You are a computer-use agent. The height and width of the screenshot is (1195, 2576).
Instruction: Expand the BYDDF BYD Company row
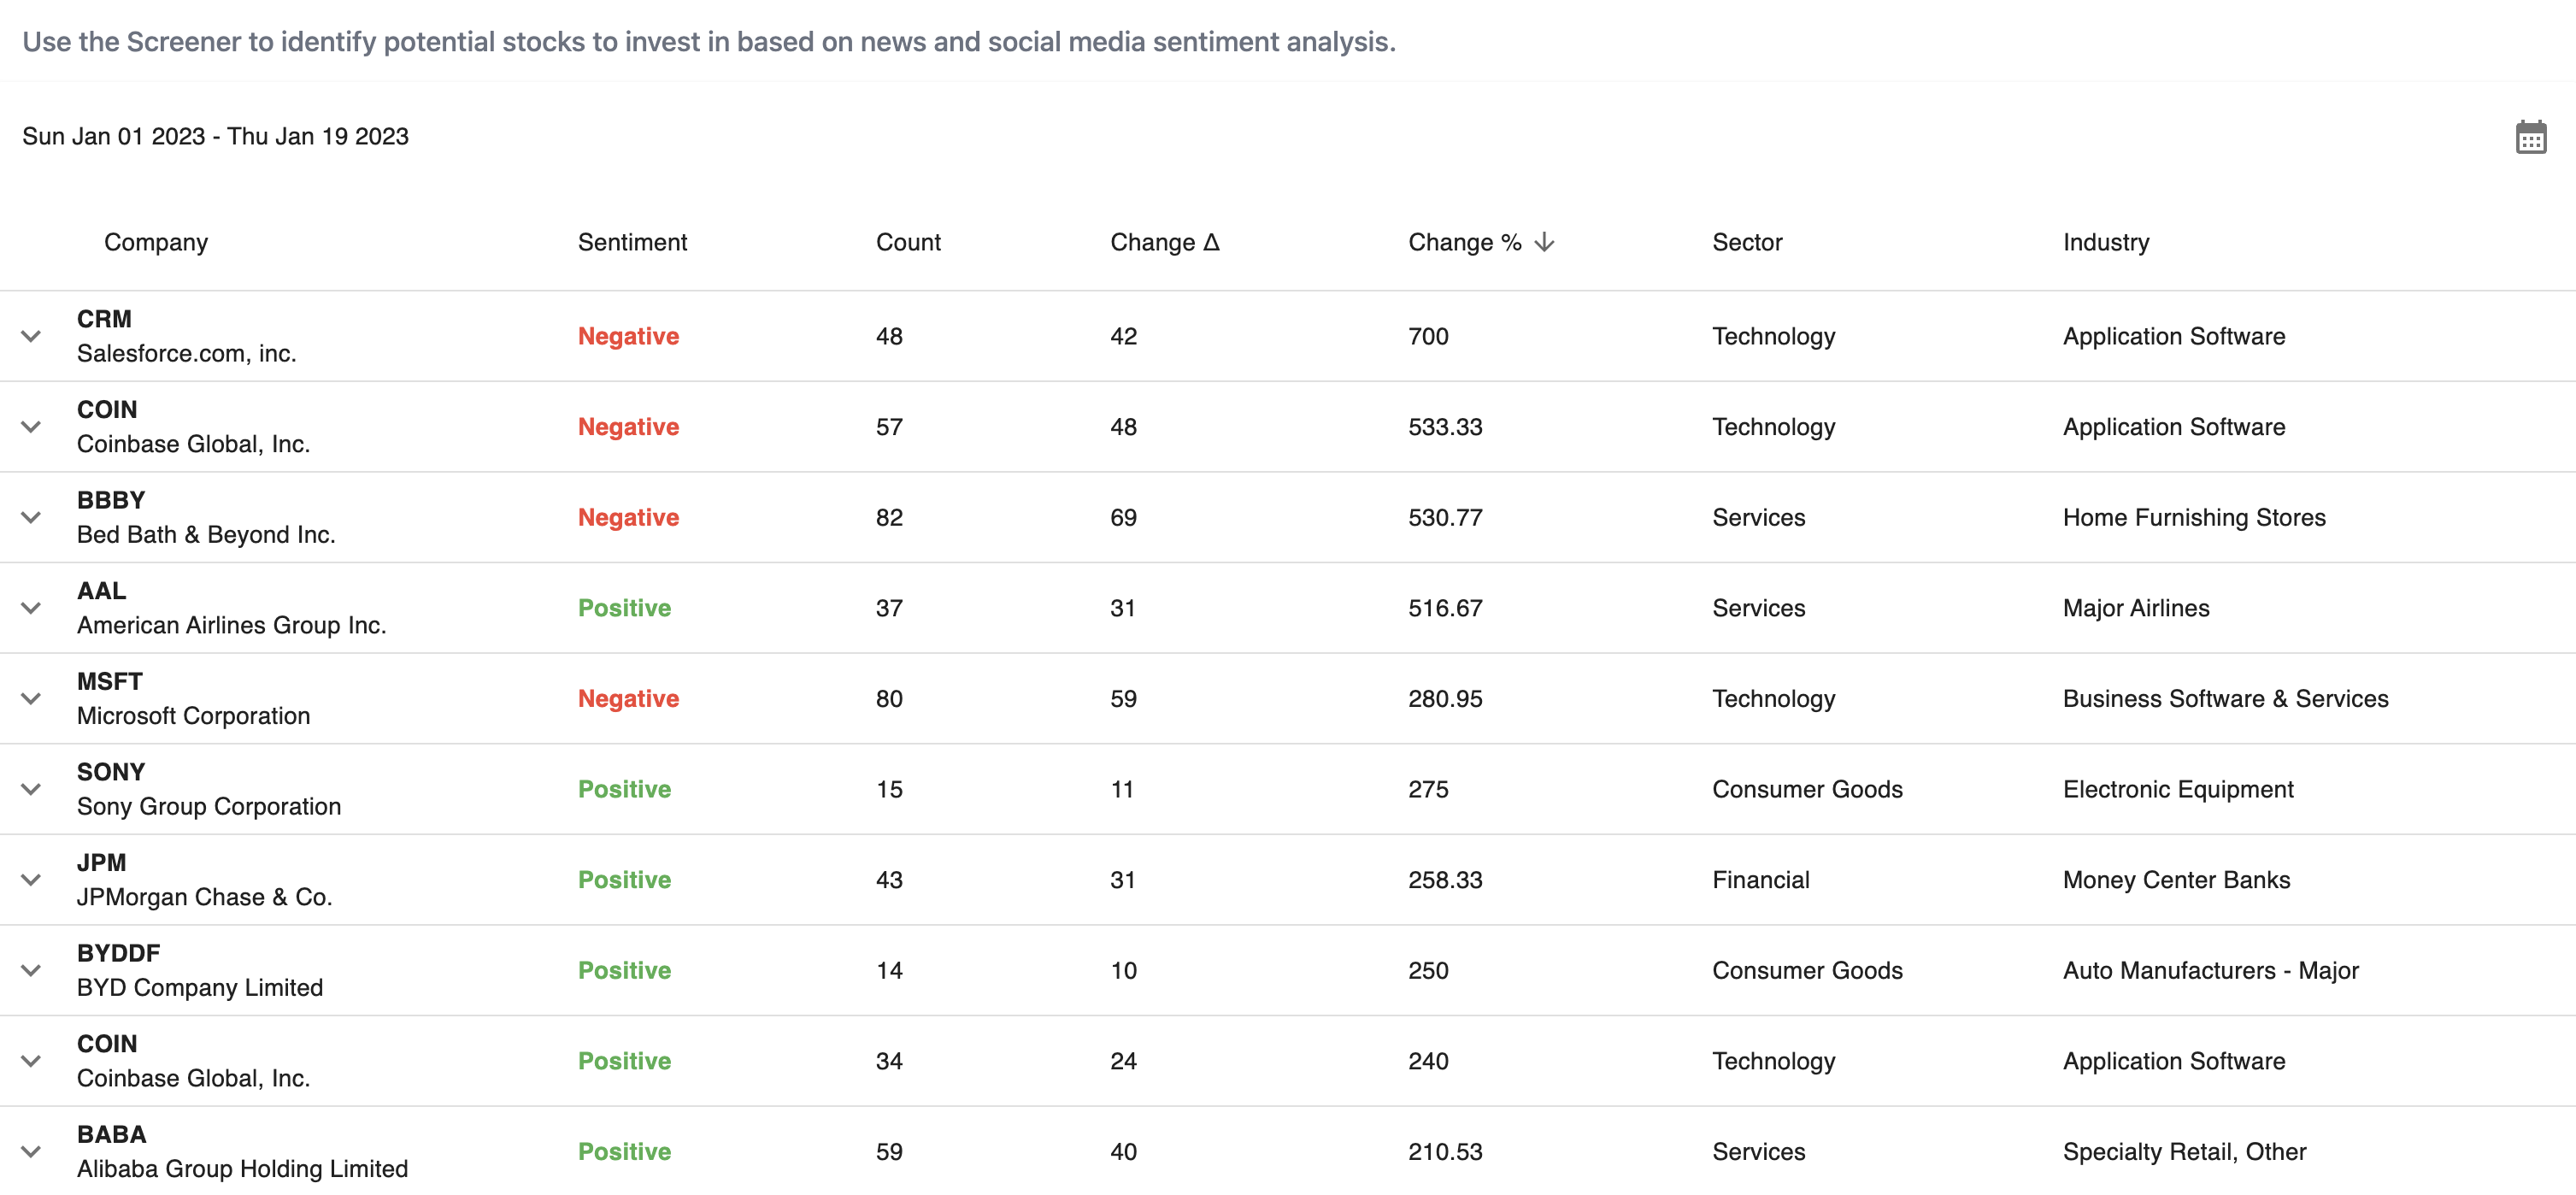tap(31, 970)
